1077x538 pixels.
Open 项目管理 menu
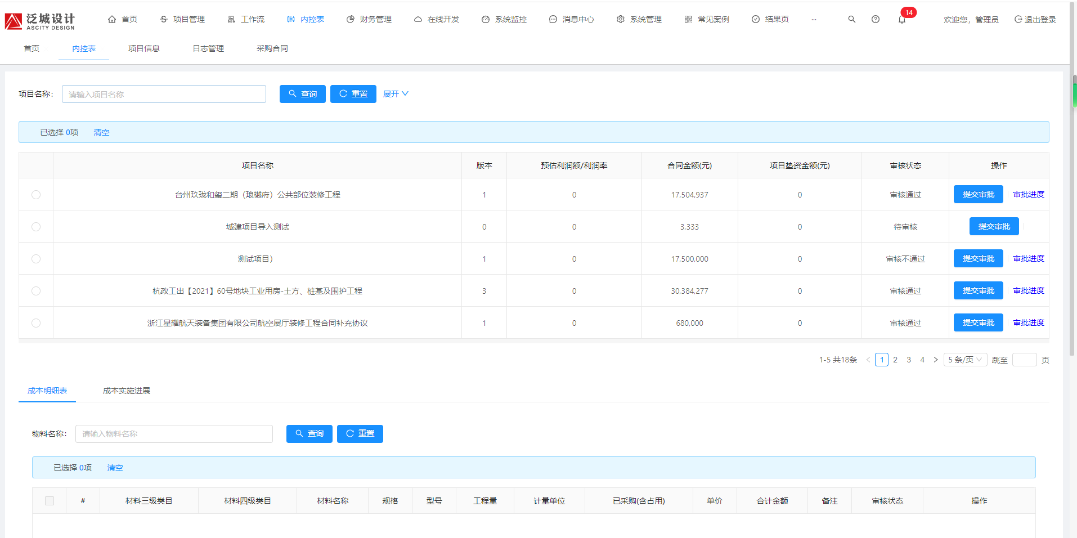(182, 19)
